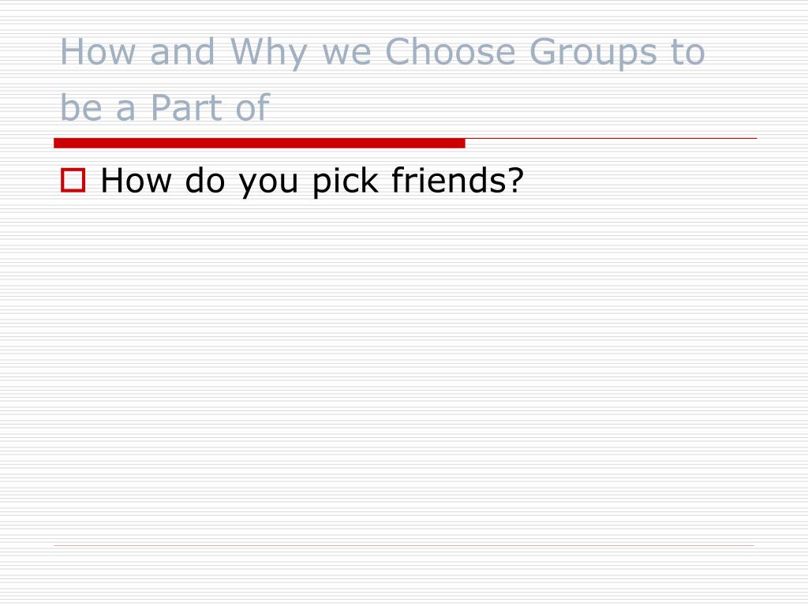Click the word "and" in the title
The image size is (808, 606).
click(x=182, y=52)
